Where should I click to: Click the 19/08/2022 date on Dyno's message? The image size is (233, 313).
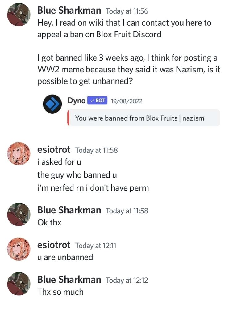(126, 101)
